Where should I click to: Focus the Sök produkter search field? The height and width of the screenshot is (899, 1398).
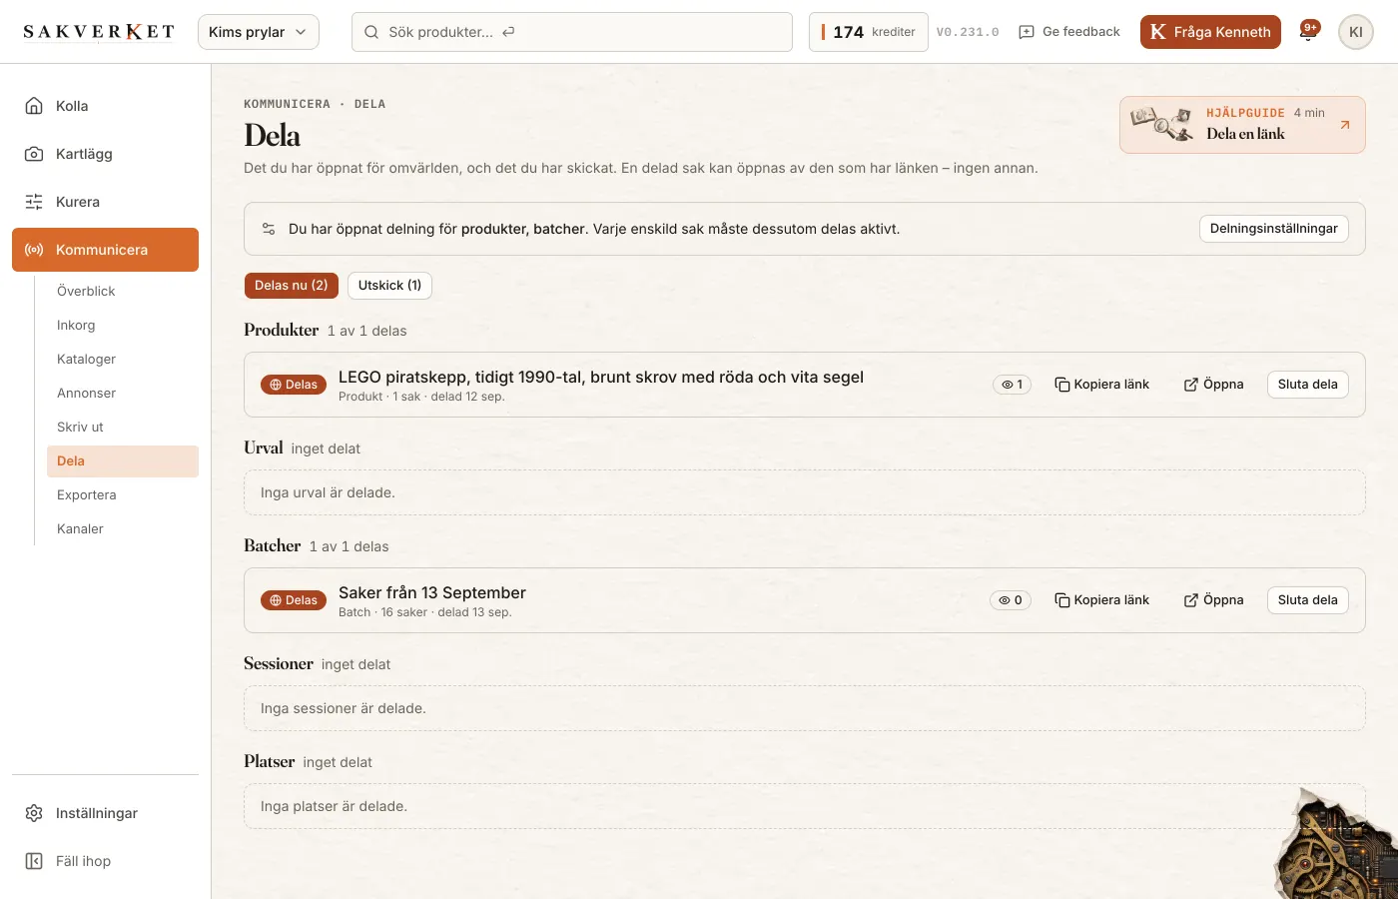pos(572,32)
